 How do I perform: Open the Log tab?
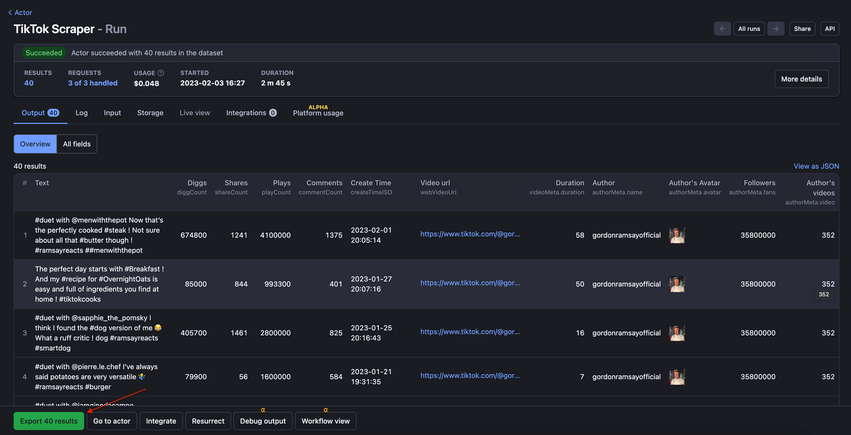[81, 113]
